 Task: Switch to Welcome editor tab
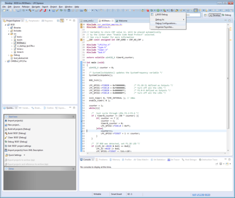[121, 21]
